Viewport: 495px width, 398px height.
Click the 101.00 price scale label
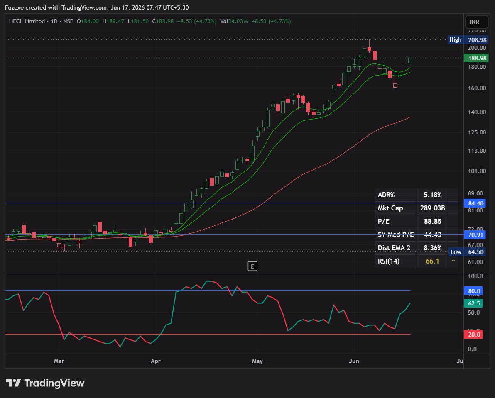click(x=477, y=171)
